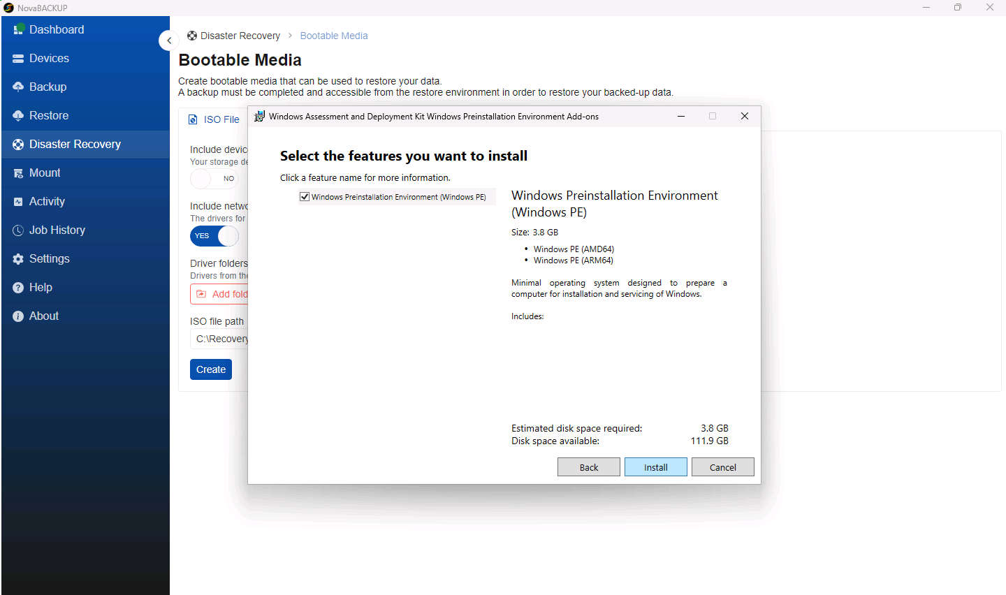Click the ISO File tab icon

193,119
